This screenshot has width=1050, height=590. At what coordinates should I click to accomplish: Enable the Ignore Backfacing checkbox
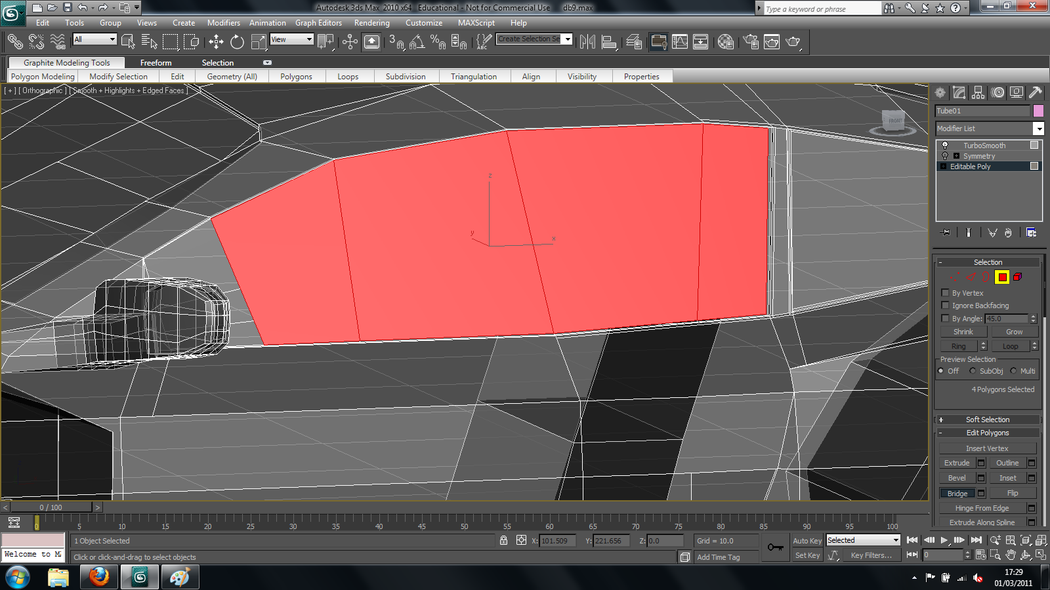(946, 305)
